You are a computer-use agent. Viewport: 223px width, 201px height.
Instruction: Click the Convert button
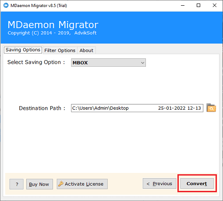[x=197, y=183]
